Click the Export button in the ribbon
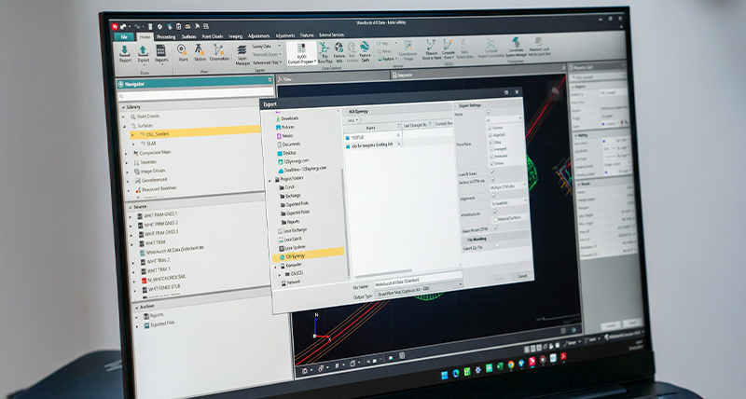Image resolution: width=746 pixels, height=399 pixels. coord(143,53)
